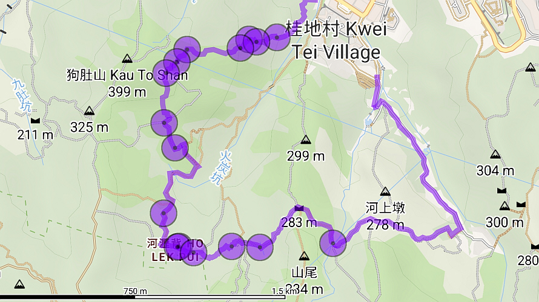Click the 火炭坑 stream label
This screenshot has width=539, height=302.
coord(222,168)
